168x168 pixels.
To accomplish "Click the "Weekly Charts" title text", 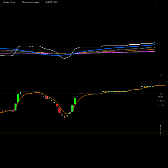I will [9, 2].
